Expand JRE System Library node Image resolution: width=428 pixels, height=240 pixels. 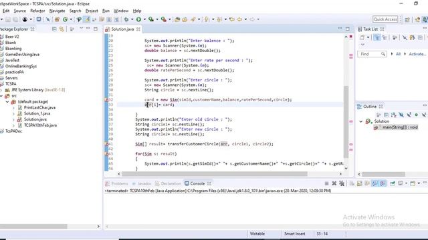1,90
